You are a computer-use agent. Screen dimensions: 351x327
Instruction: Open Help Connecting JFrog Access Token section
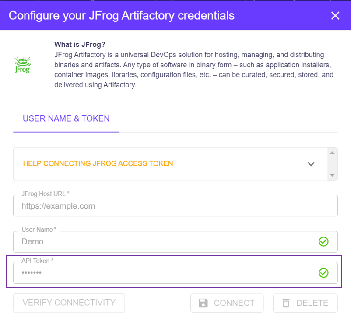98,163
